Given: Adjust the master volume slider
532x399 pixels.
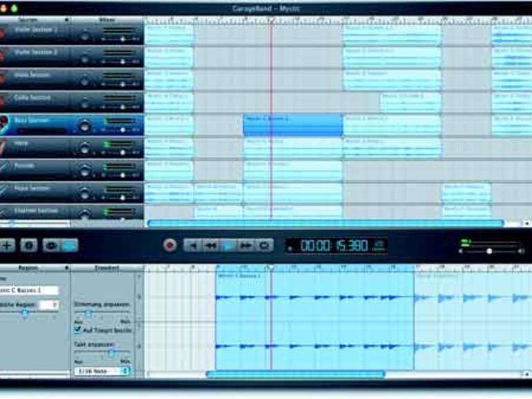Looking at the screenshot, I should click(x=489, y=251).
